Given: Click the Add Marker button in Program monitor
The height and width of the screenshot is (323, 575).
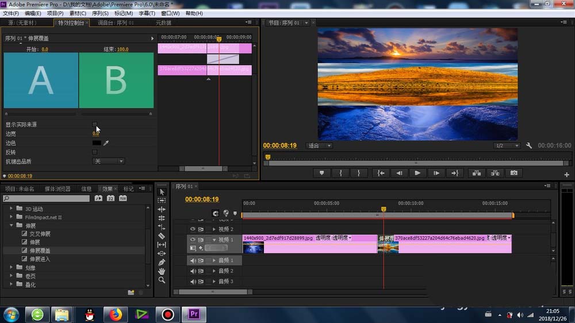Looking at the screenshot, I should [x=321, y=173].
